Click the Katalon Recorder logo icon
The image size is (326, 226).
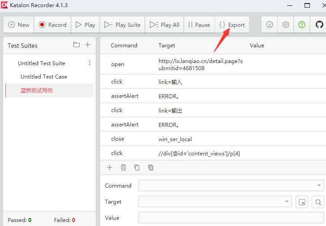[4, 5]
